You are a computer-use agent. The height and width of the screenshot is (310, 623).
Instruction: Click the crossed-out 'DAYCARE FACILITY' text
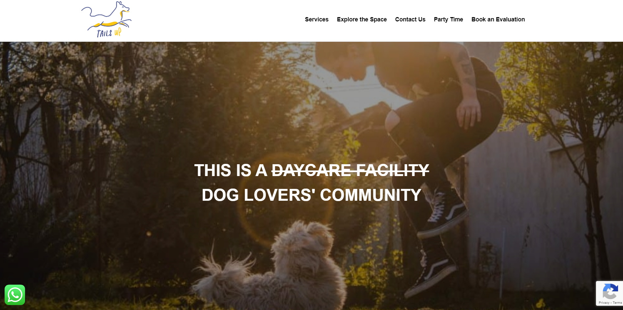pos(350,170)
